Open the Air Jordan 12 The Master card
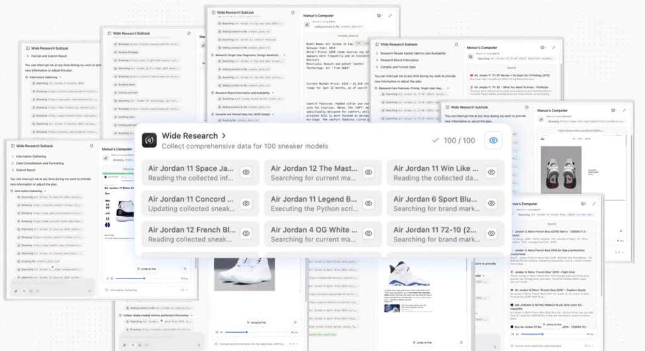 [323, 173]
